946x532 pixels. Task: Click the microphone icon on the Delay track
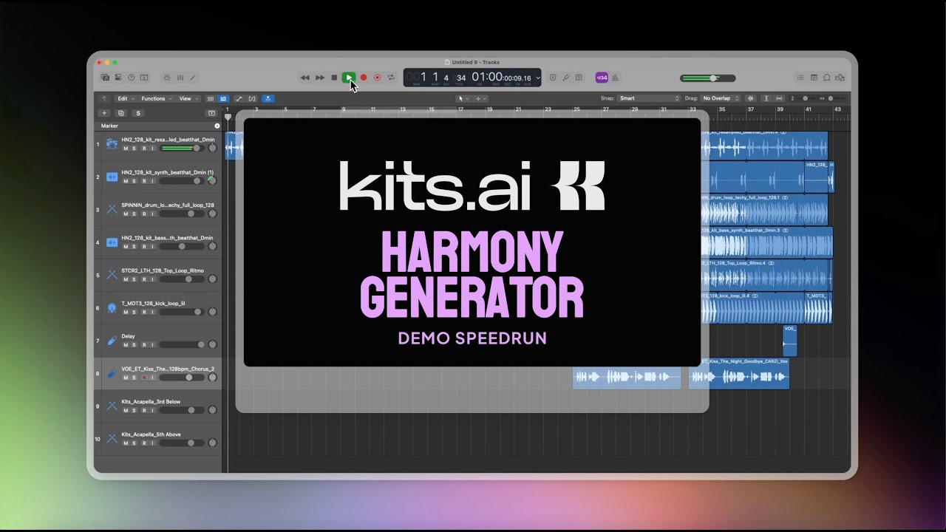pyautogui.click(x=112, y=341)
